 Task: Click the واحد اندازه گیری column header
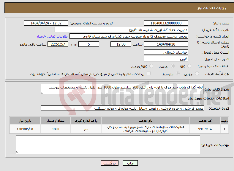[x=86, y=121]
